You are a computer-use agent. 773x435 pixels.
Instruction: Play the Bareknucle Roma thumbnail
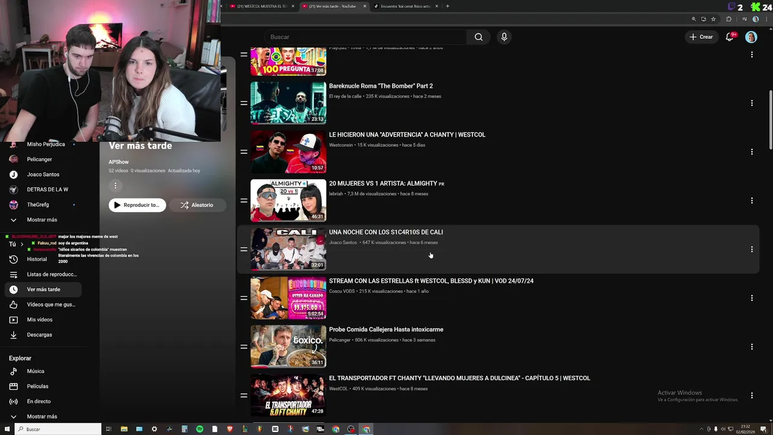(288, 103)
